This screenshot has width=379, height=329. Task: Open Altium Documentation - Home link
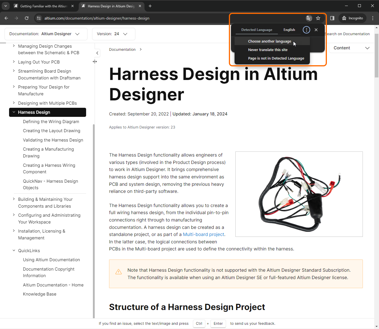point(53,285)
